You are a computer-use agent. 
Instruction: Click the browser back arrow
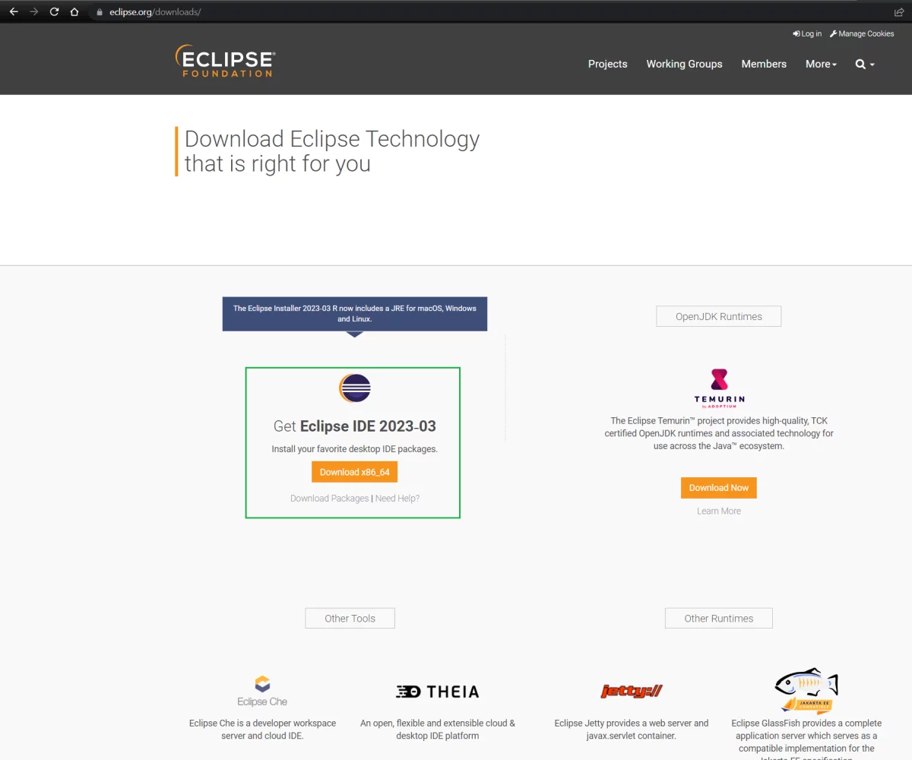click(x=14, y=12)
